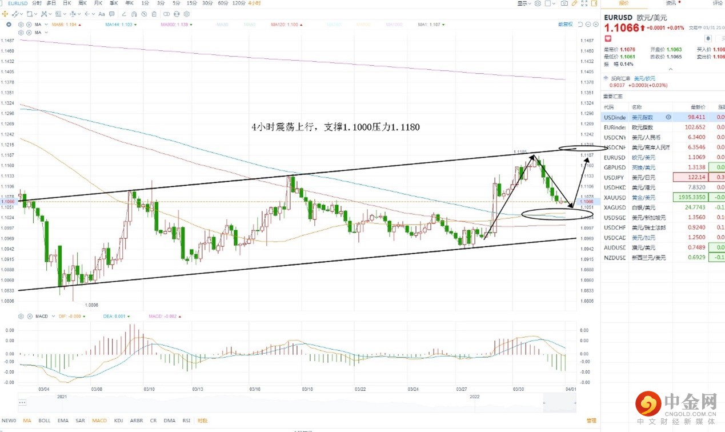
Task: Expand the second MA indicator dropdown
Action: (x=46, y=33)
